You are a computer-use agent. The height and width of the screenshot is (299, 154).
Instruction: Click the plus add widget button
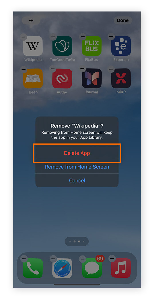tap(31, 20)
